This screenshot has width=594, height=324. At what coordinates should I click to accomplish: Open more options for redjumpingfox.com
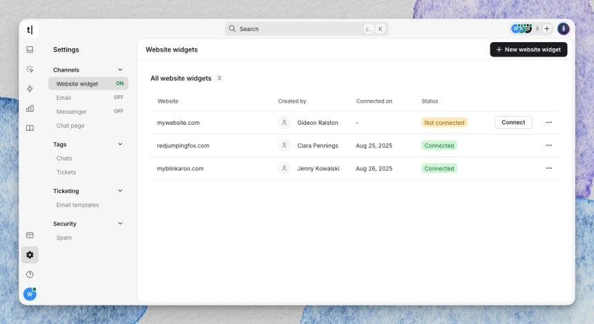pos(549,145)
